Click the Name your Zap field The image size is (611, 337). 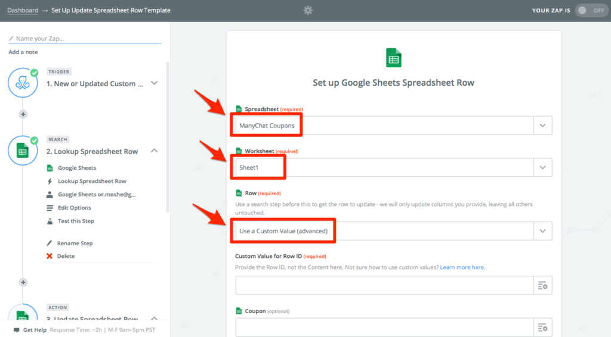click(85, 39)
